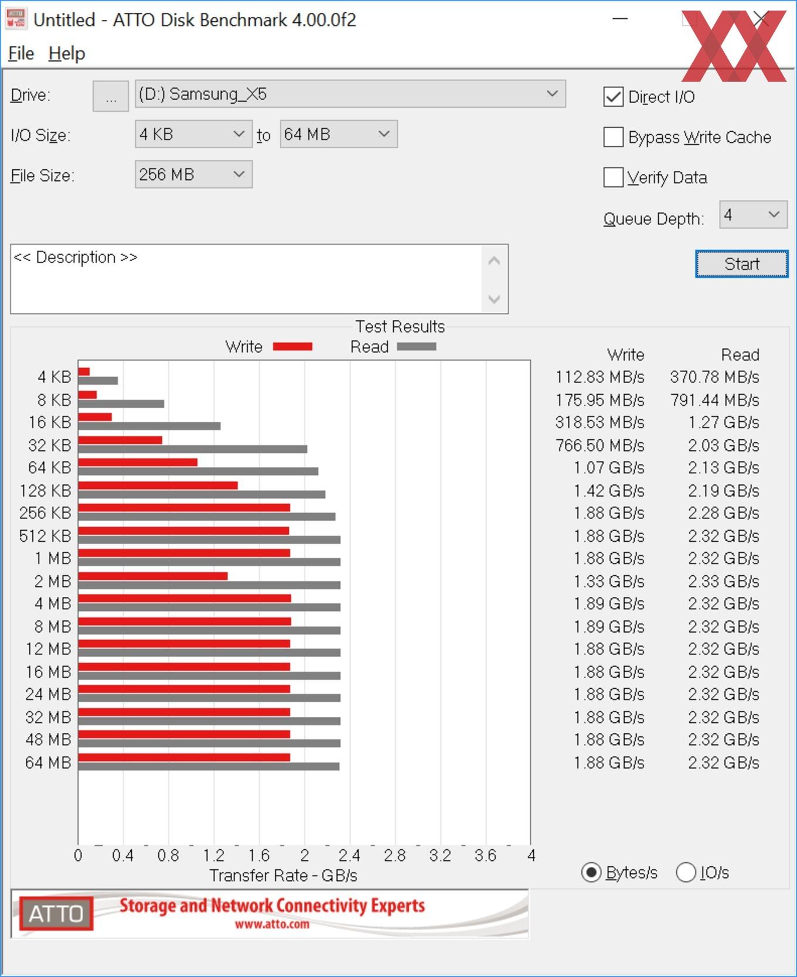Image resolution: width=797 pixels, height=977 pixels.
Task: Click the Write column header
Action: [626, 355]
